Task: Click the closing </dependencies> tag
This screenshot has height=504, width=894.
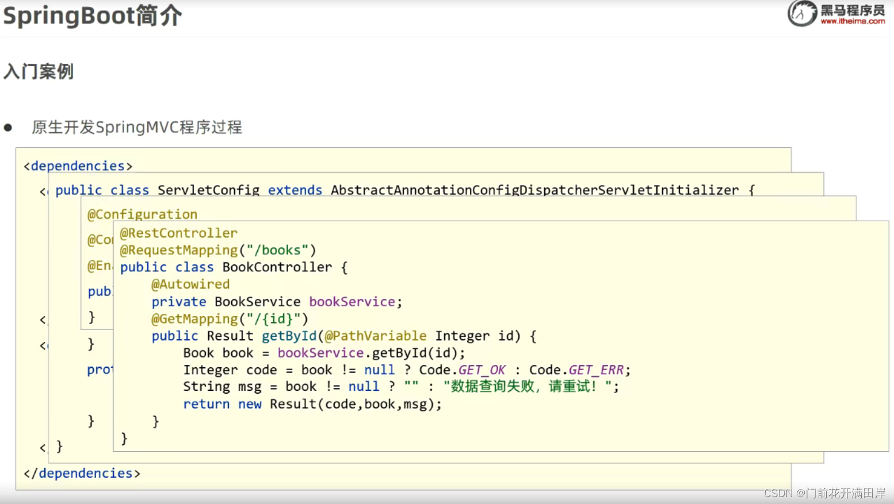Action: tap(82, 474)
